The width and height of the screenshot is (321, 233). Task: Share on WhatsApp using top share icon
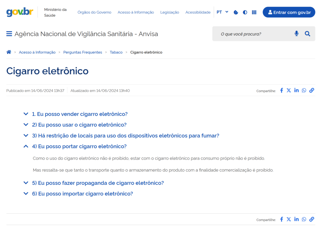(x=304, y=91)
